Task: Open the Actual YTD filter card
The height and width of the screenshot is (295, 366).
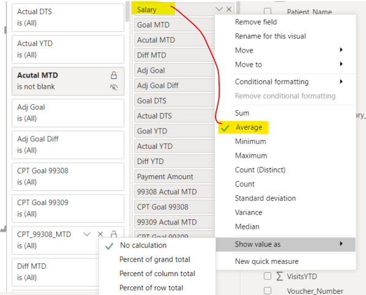Action: pos(68,49)
